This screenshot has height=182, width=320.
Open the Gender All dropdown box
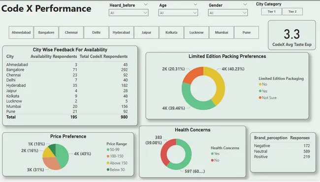(x=228, y=13)
